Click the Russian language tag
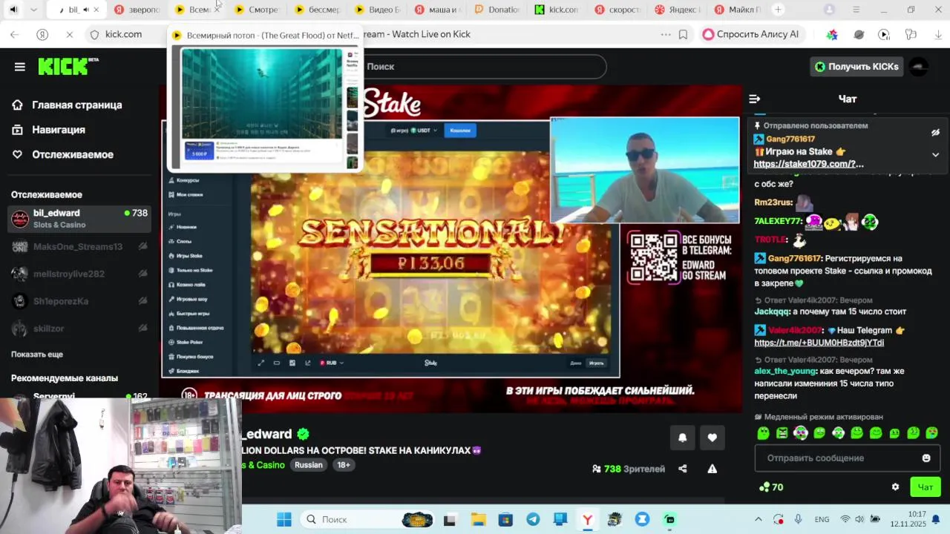The width and height of the screenshot is (950, 534). click(x=308, y=465)
